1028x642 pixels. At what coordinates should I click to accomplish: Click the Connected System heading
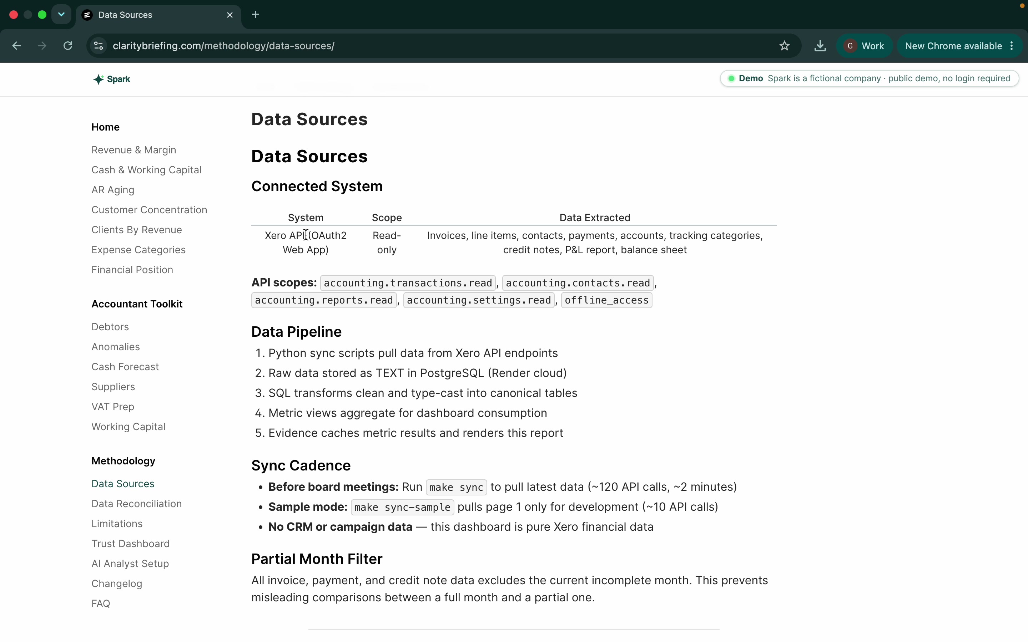tap(317, 187)
